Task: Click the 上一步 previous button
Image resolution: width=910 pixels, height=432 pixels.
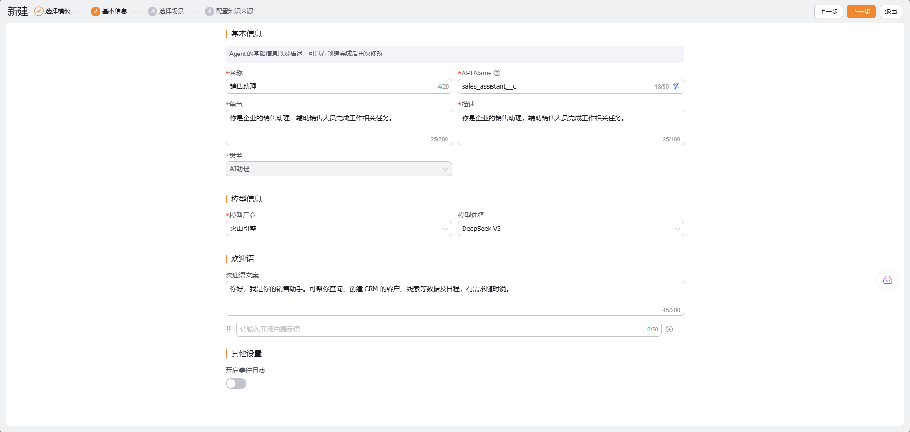Action: point(828,11)
